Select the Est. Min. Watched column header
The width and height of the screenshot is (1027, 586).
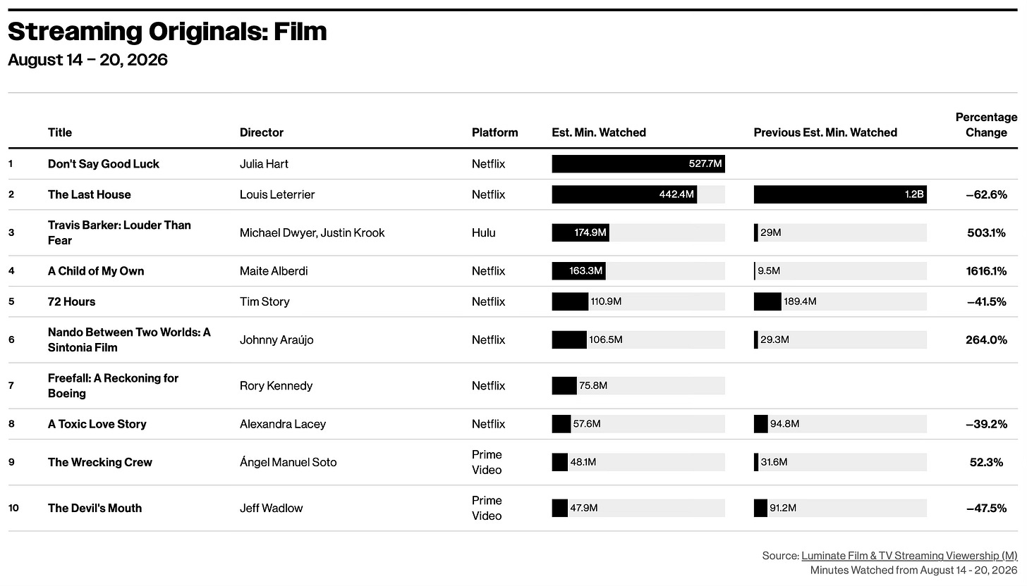(599, 132)
